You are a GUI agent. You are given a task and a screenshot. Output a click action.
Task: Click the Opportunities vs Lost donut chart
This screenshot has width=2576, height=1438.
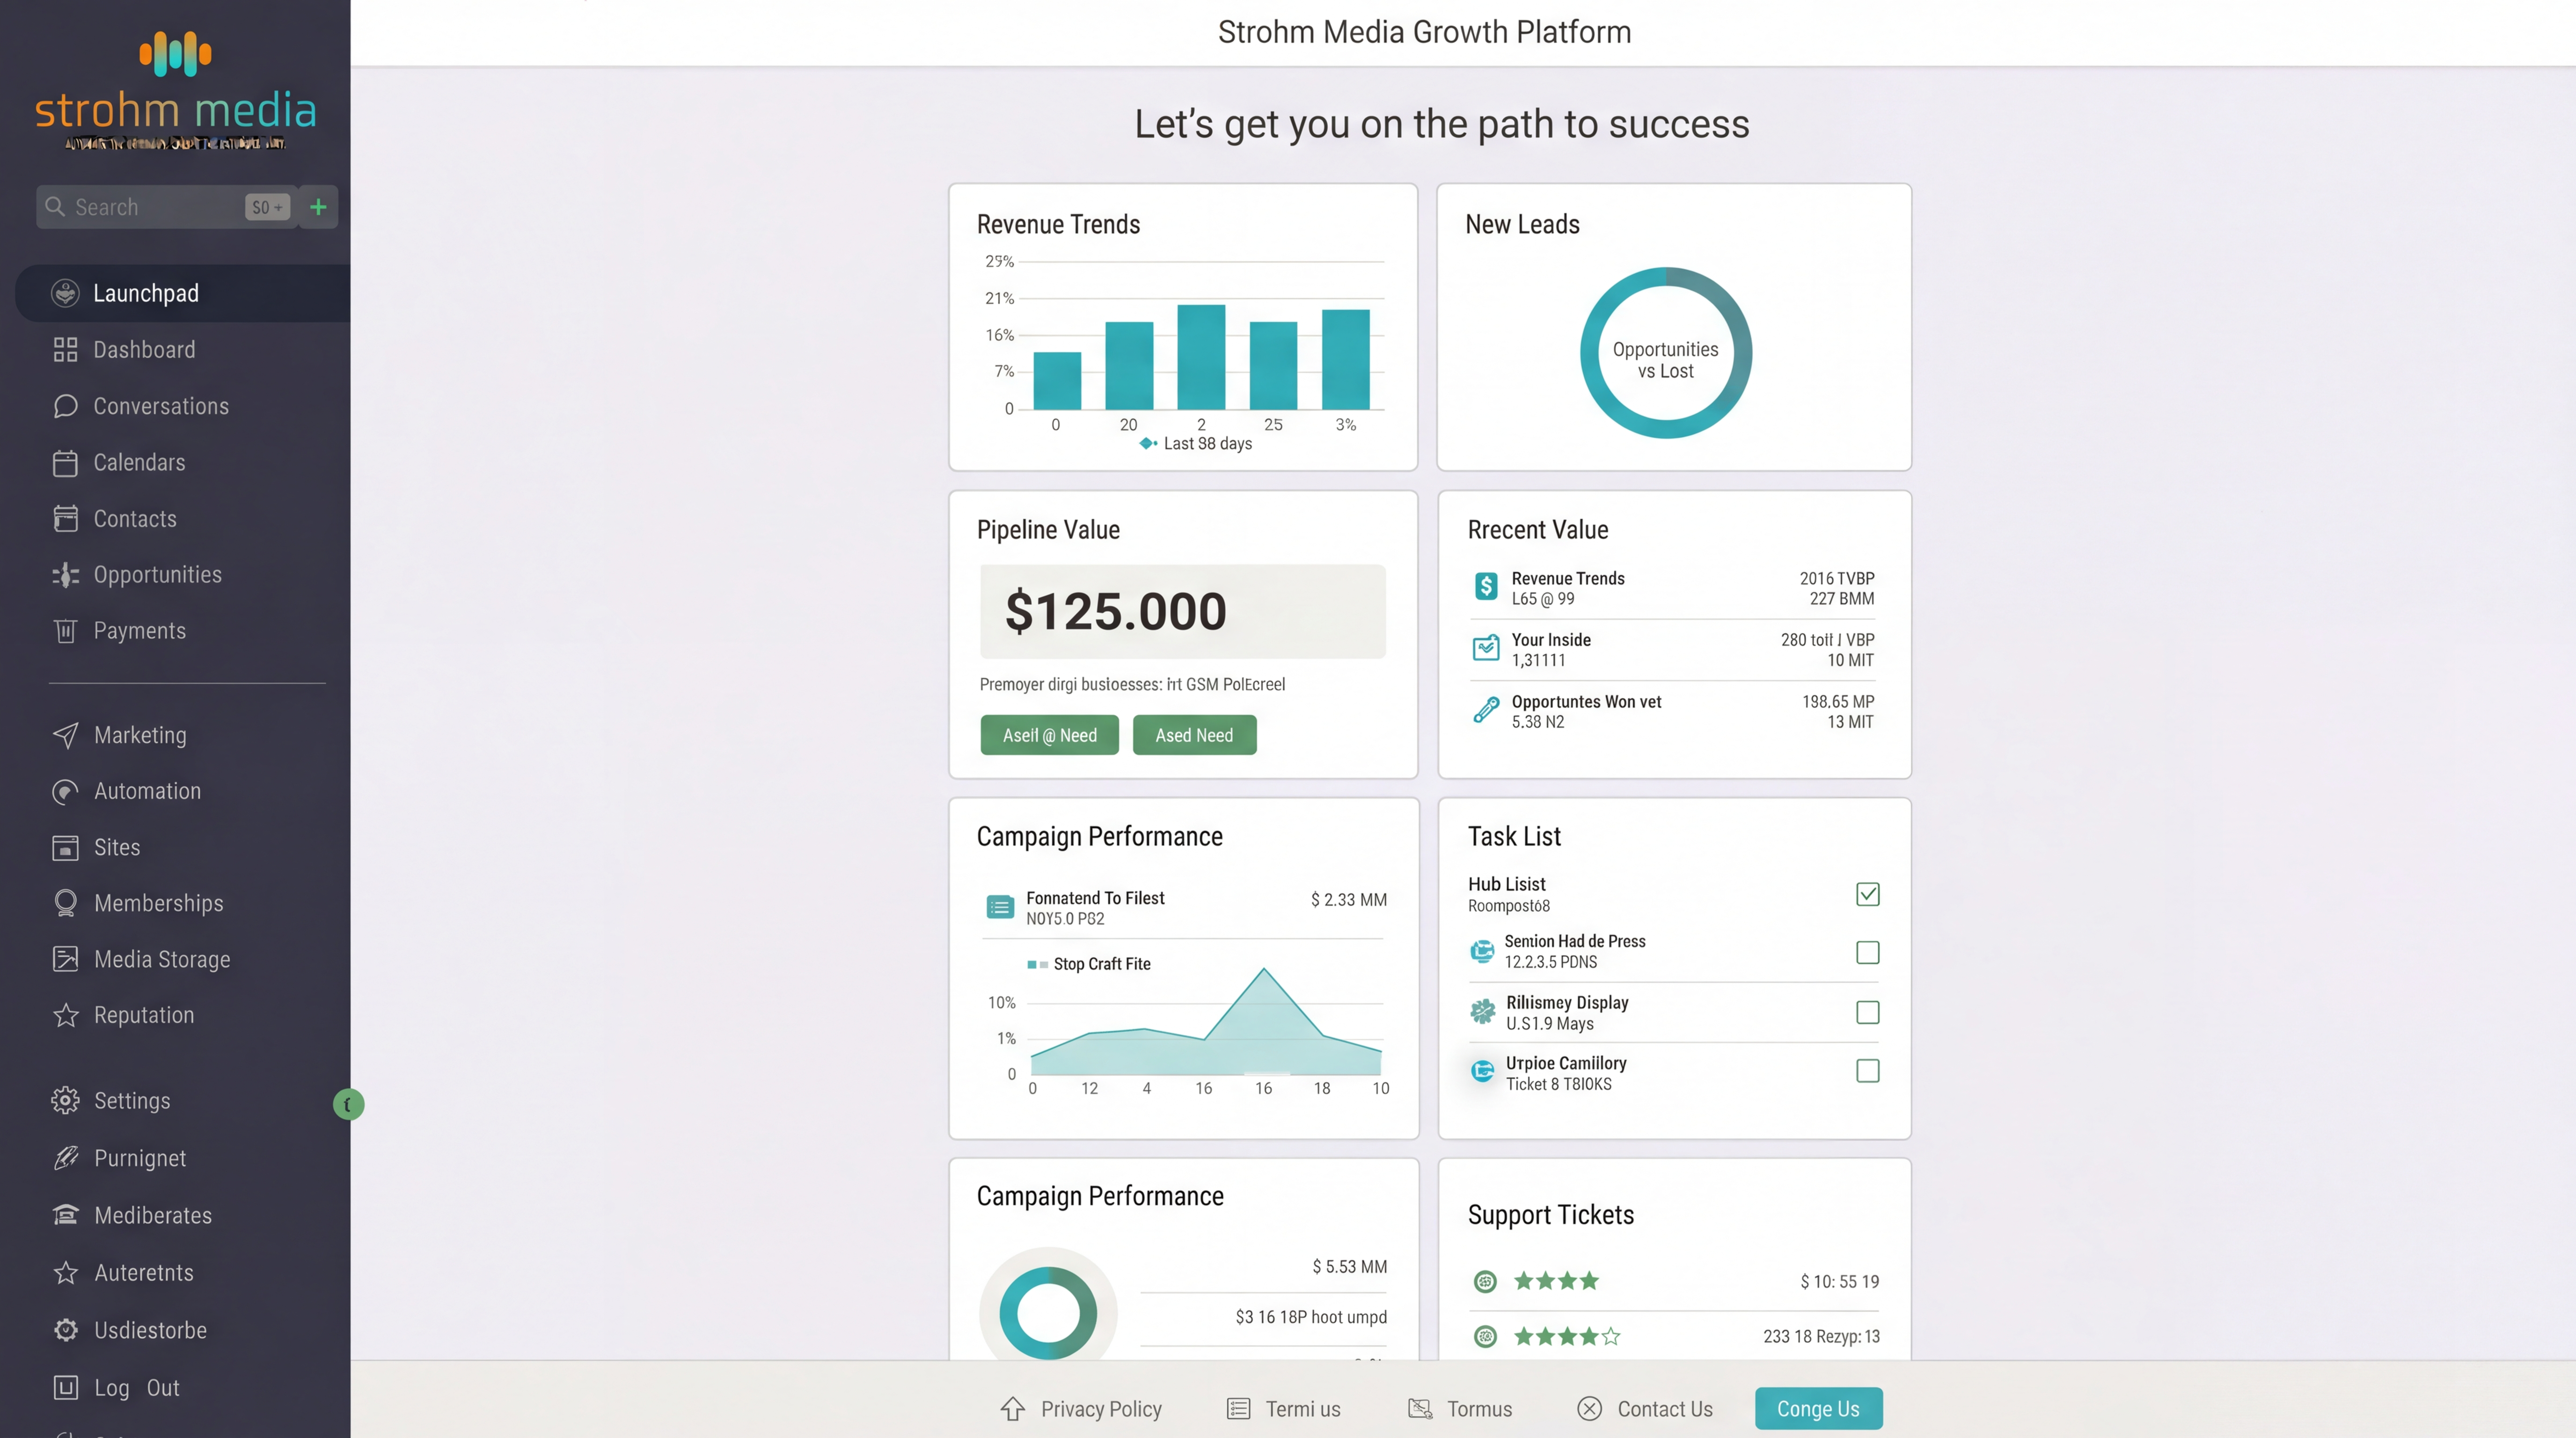[1665, 353]
